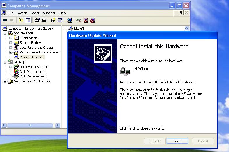Click the Up One Level folder icon
Image resolution: width=229 pixels, height=152 pixels.
tap(21, 20)
